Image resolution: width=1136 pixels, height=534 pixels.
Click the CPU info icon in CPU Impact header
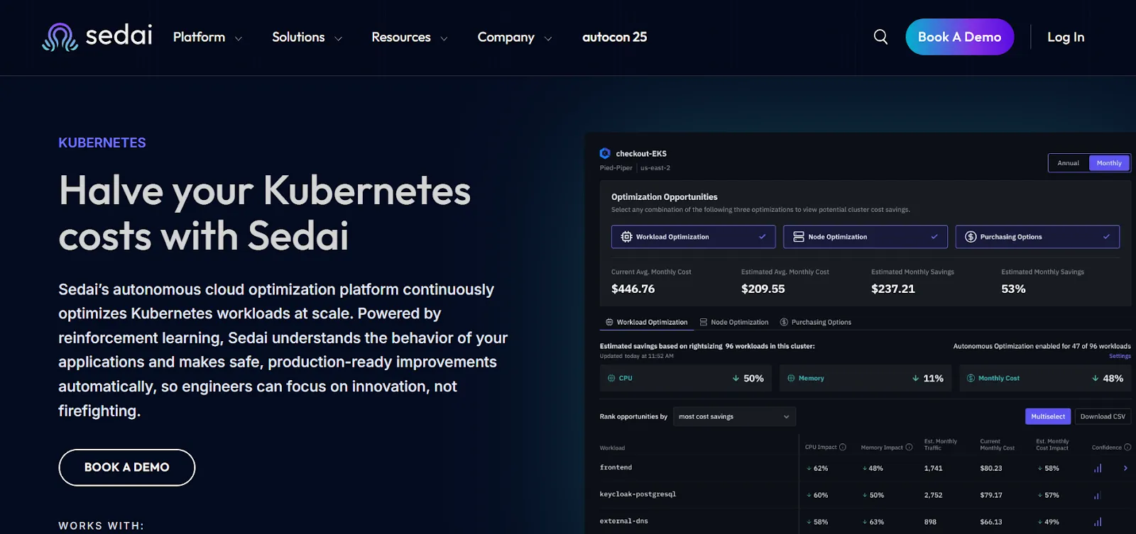tap(843, 447)
